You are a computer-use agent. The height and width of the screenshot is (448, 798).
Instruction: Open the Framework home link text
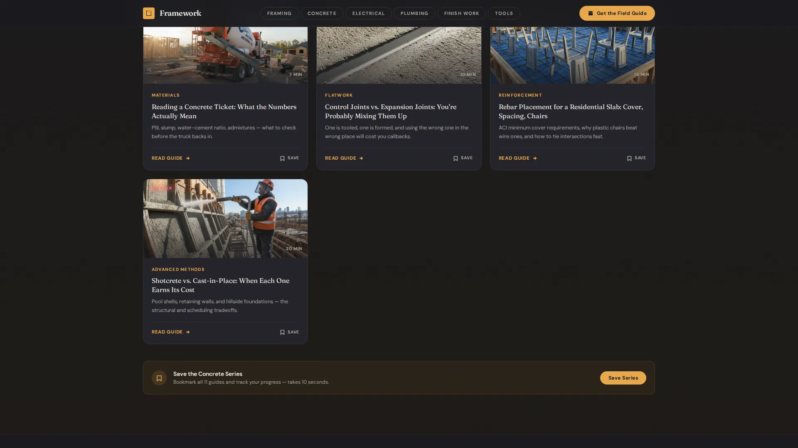tap(180, 13)
